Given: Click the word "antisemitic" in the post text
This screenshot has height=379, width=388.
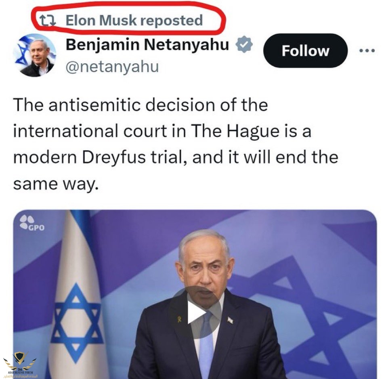Looking at the screenshot, I should 94,105.
